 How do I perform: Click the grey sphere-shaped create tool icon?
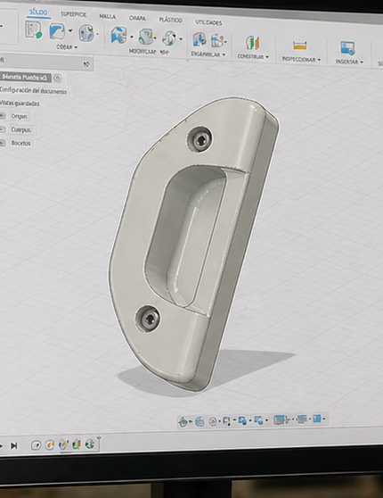click(86, 33)
